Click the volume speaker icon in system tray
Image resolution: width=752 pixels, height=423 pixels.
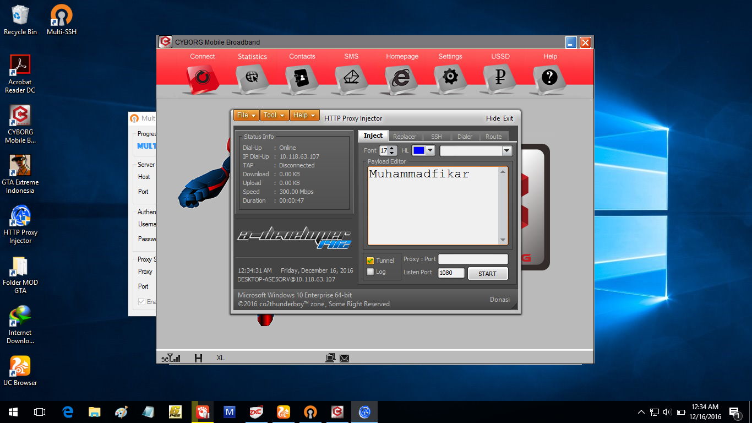667,412
